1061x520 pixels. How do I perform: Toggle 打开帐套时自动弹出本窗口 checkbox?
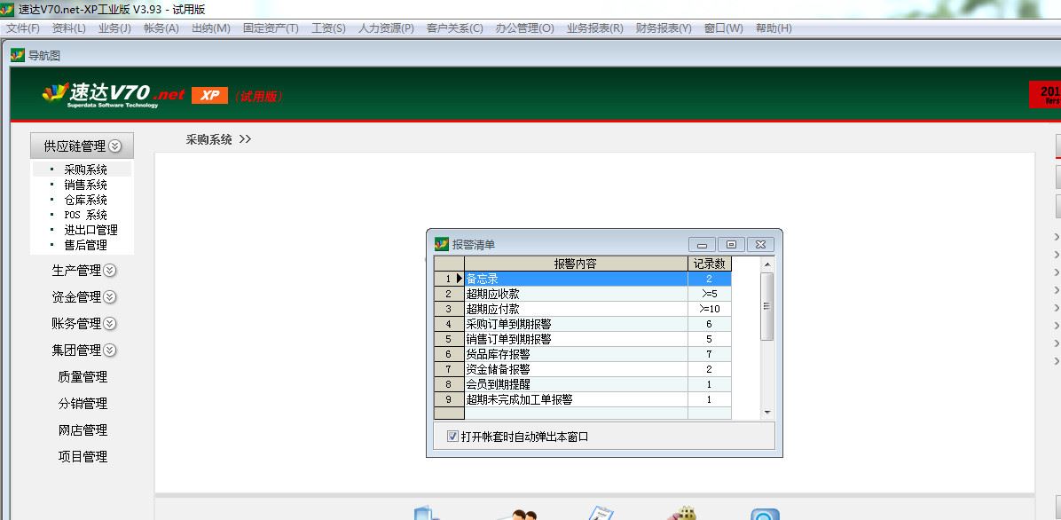coord(452,437)
